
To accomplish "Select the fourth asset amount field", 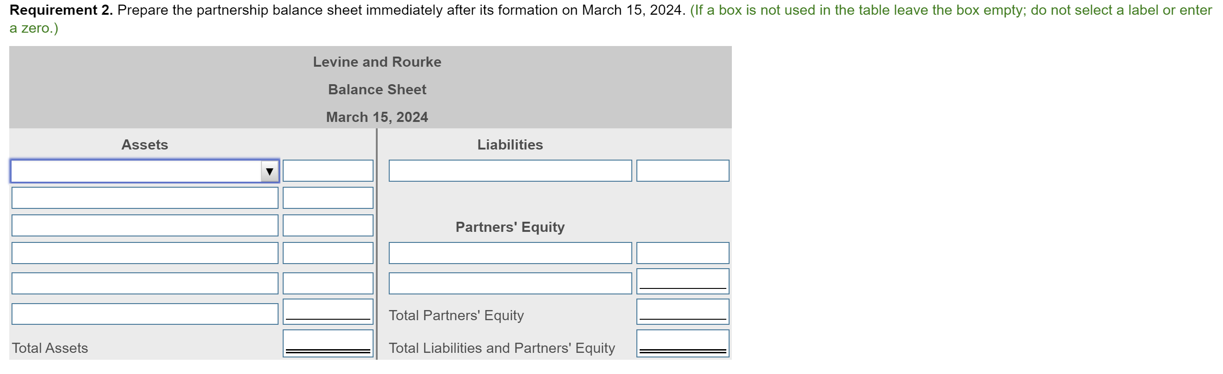I will 328,253.
